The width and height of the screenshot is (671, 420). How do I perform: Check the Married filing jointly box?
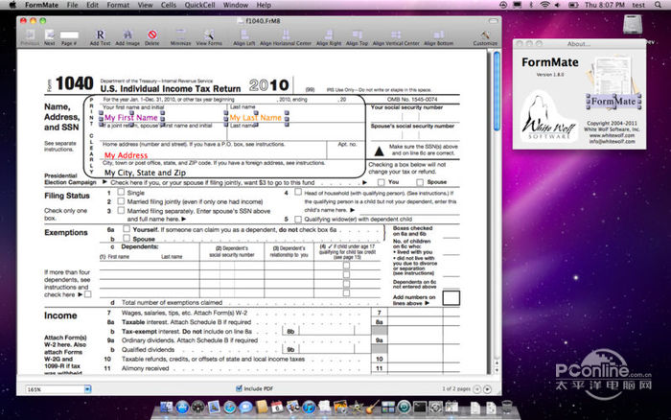click(x=121, y=200)
